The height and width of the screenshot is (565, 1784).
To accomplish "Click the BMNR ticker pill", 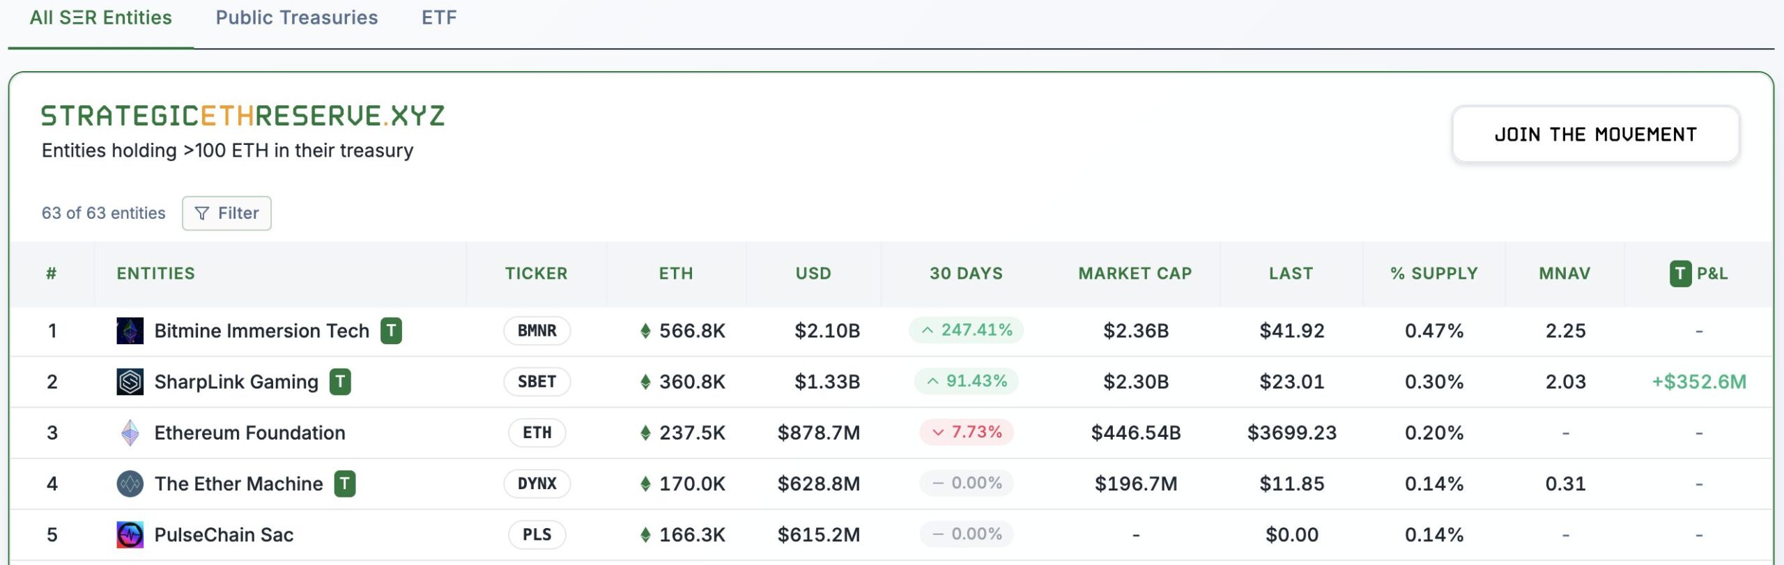I will click(537, 331).
